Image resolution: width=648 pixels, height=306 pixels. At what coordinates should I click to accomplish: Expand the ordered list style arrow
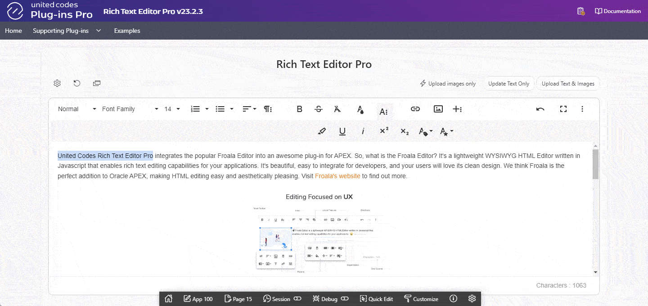point(207,109)
